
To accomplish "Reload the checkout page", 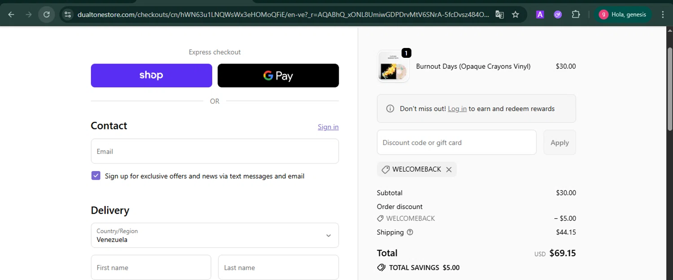I will pyautogui.click(x=47, y=14).
